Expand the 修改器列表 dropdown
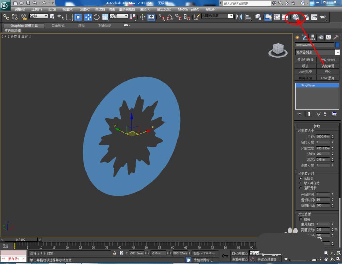The height and width of the screenshot is (264, 342). 337,52
